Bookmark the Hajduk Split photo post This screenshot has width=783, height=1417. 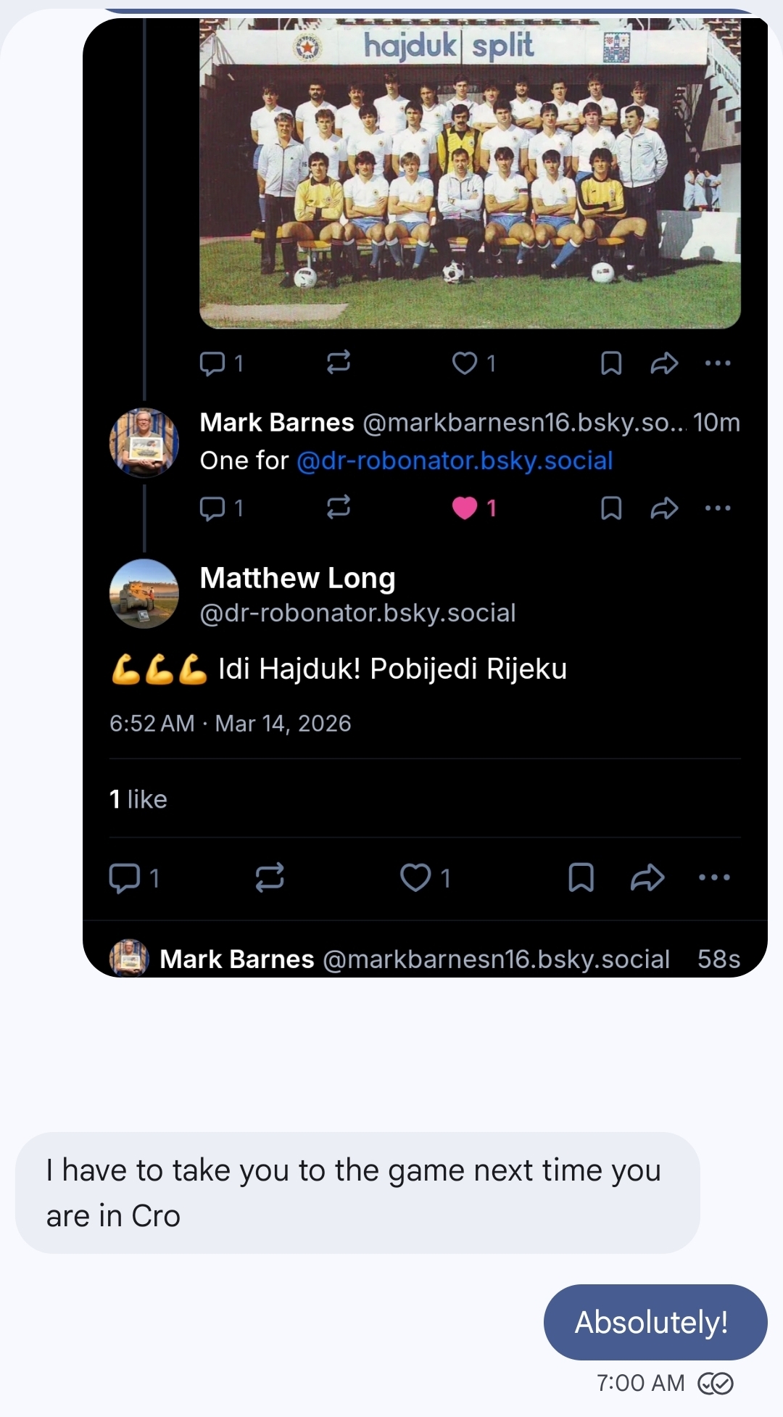[x=611, y=363]
